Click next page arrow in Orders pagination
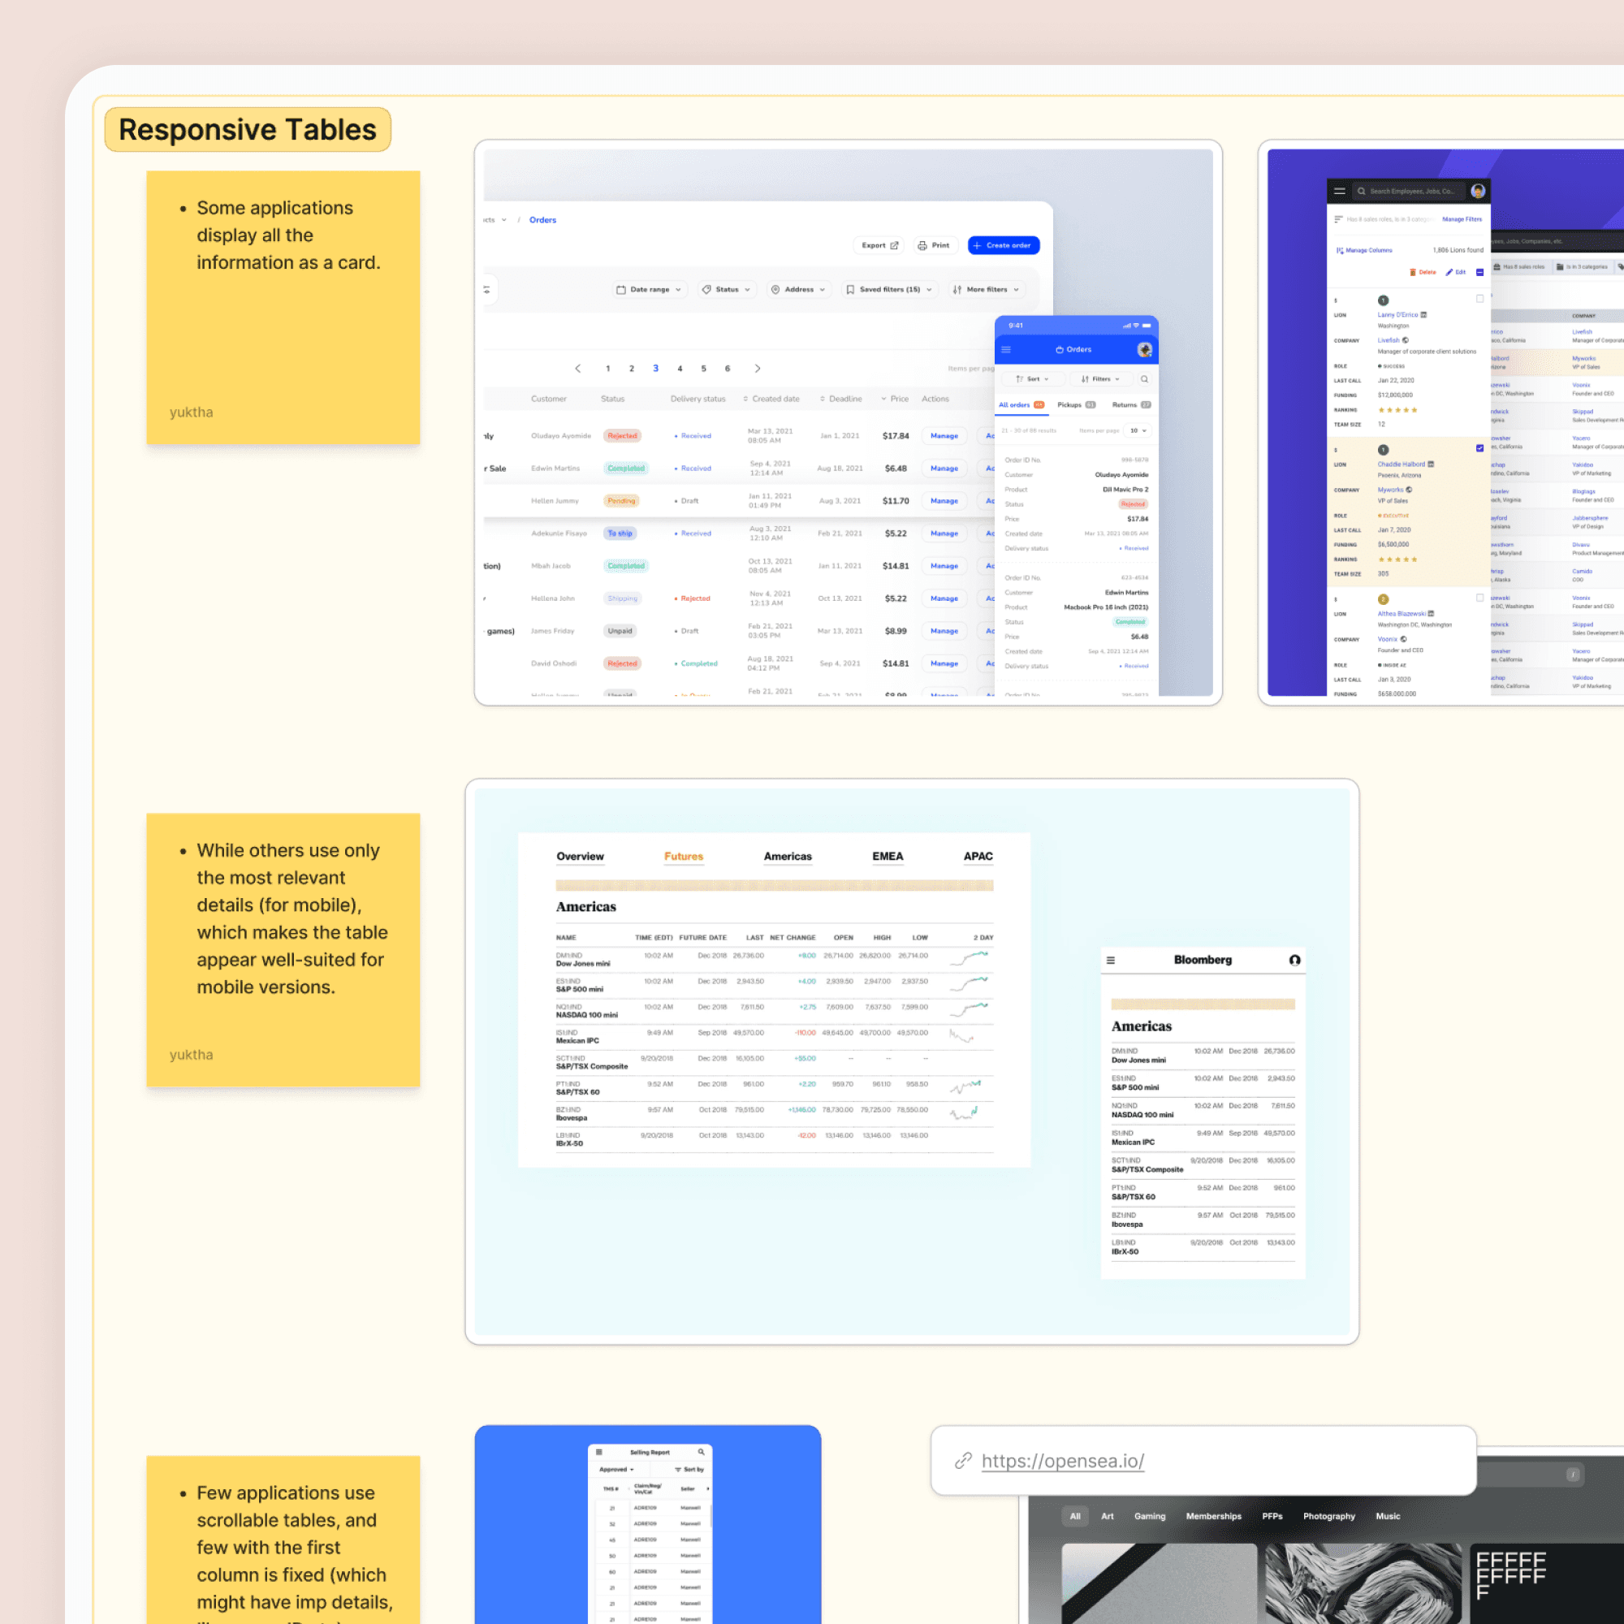The image size is (1624, 1624). tap(758, 368)
